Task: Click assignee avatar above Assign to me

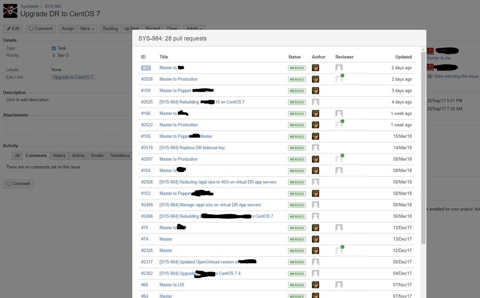Action: tap(430, 51)
